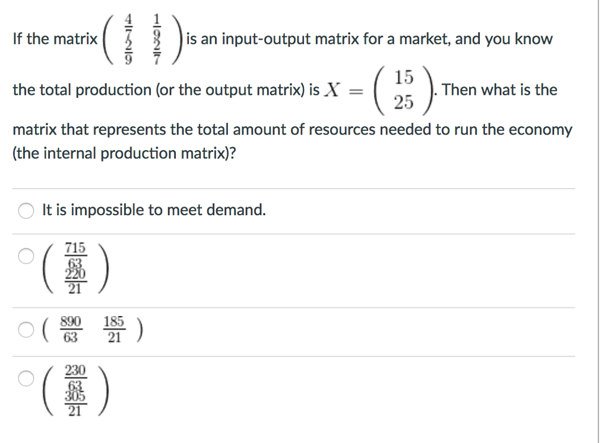Click the fraction 2/7 in the input-output matrix

coord(156,50)
